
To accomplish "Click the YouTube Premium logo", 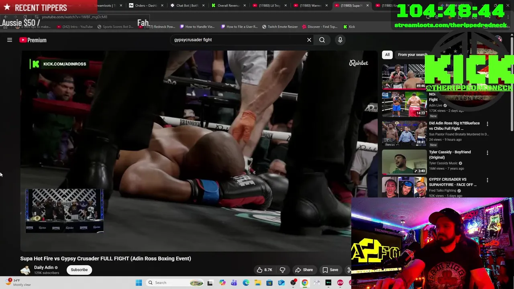I will tap(33, 40).
